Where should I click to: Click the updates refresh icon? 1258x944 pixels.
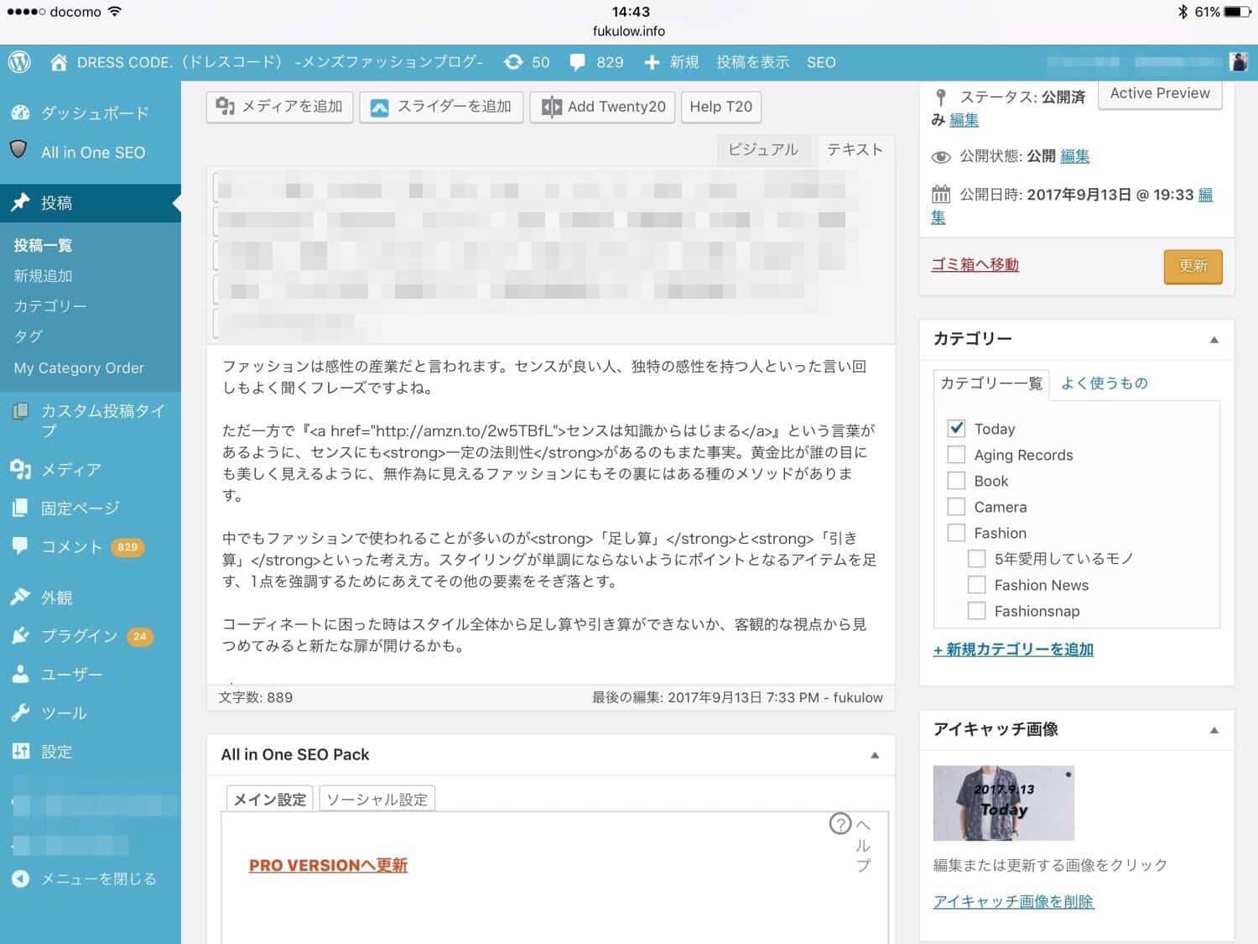point(513,62)
